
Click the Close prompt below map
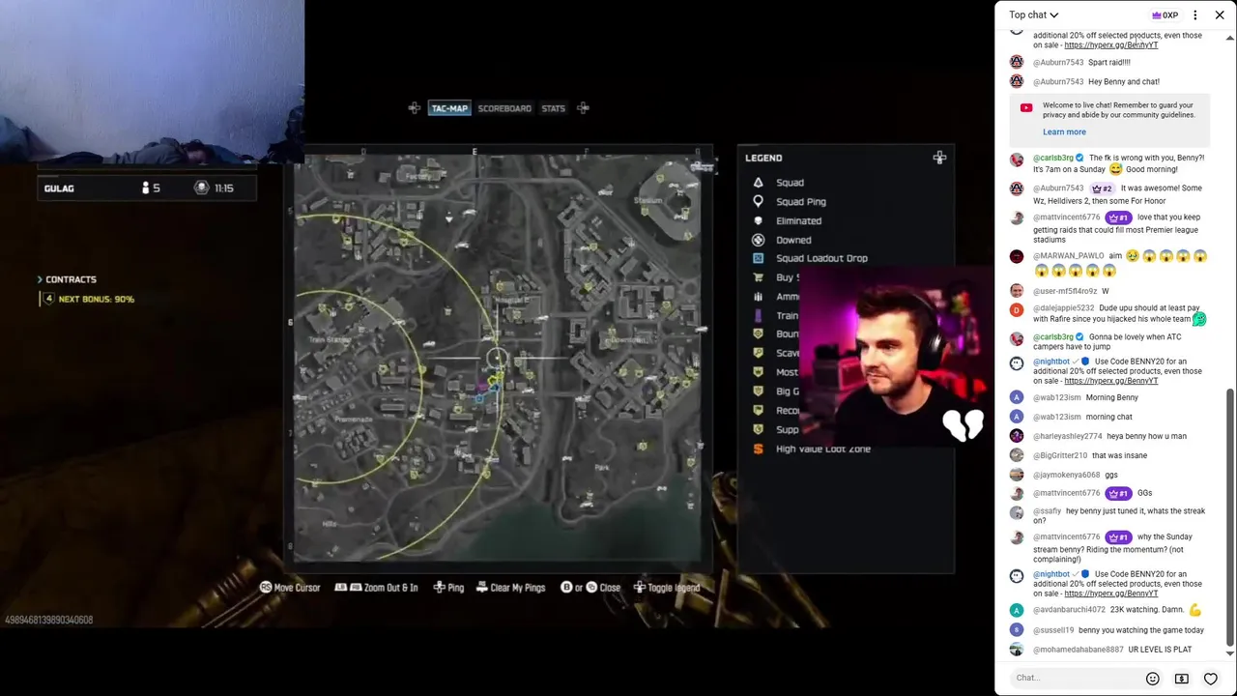[590, 588]
